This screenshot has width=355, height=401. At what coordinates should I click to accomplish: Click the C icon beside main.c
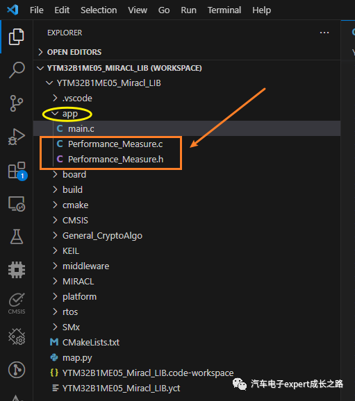(x=60, y=128)
